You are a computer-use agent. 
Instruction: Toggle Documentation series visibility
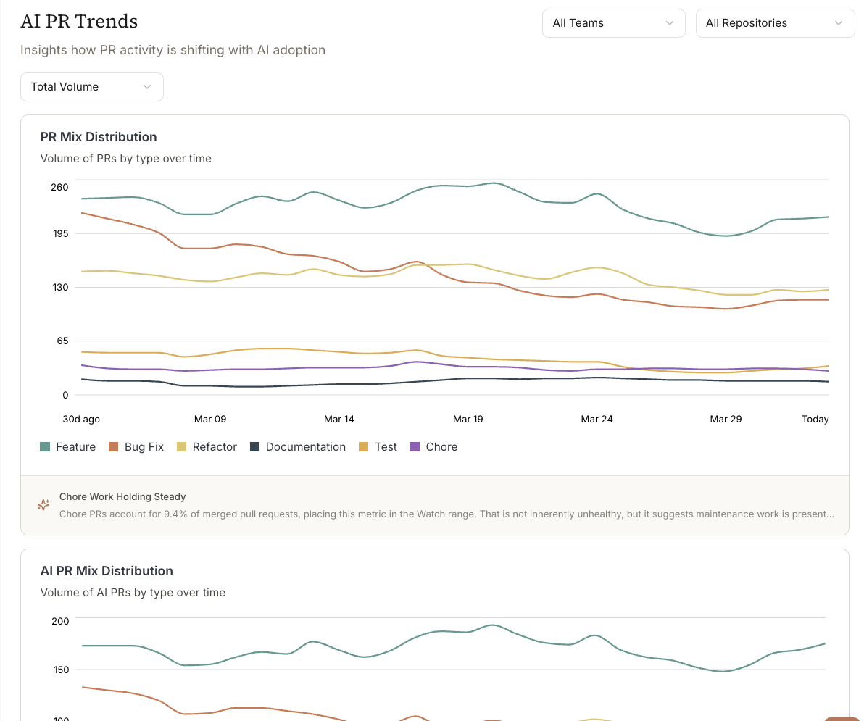298,446
